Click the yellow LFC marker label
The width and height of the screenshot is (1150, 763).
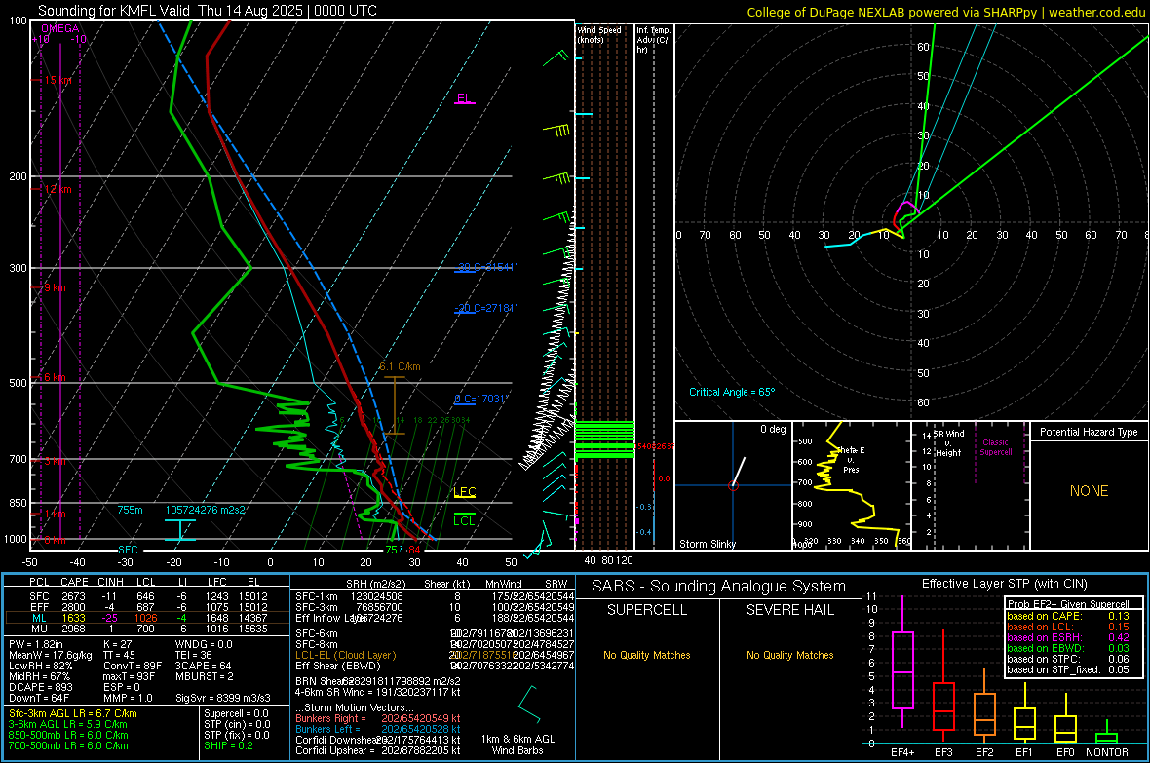coord(464,492)
